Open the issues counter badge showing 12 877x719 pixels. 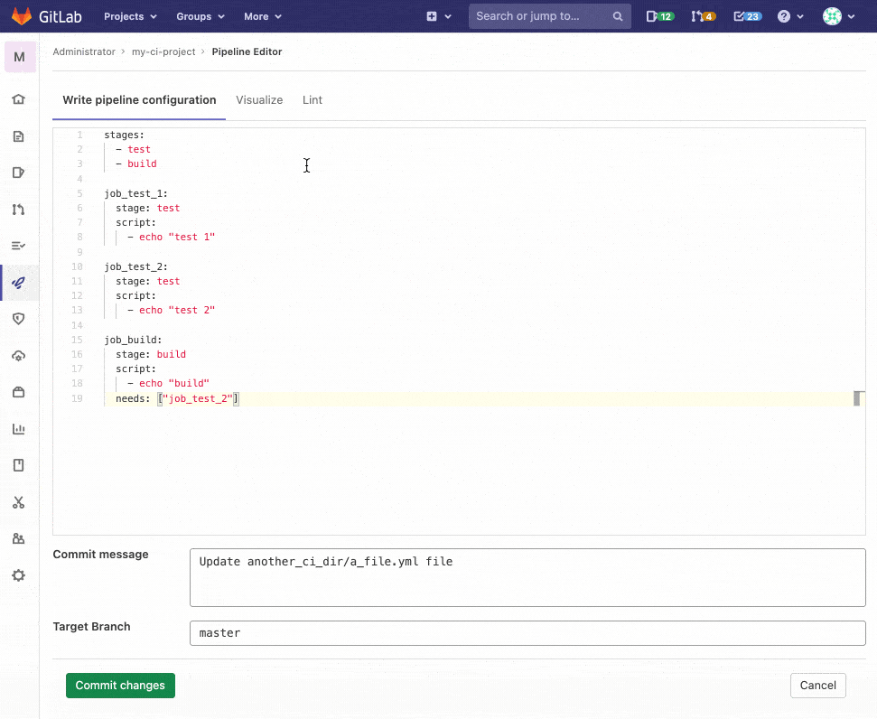pos(659,15)
